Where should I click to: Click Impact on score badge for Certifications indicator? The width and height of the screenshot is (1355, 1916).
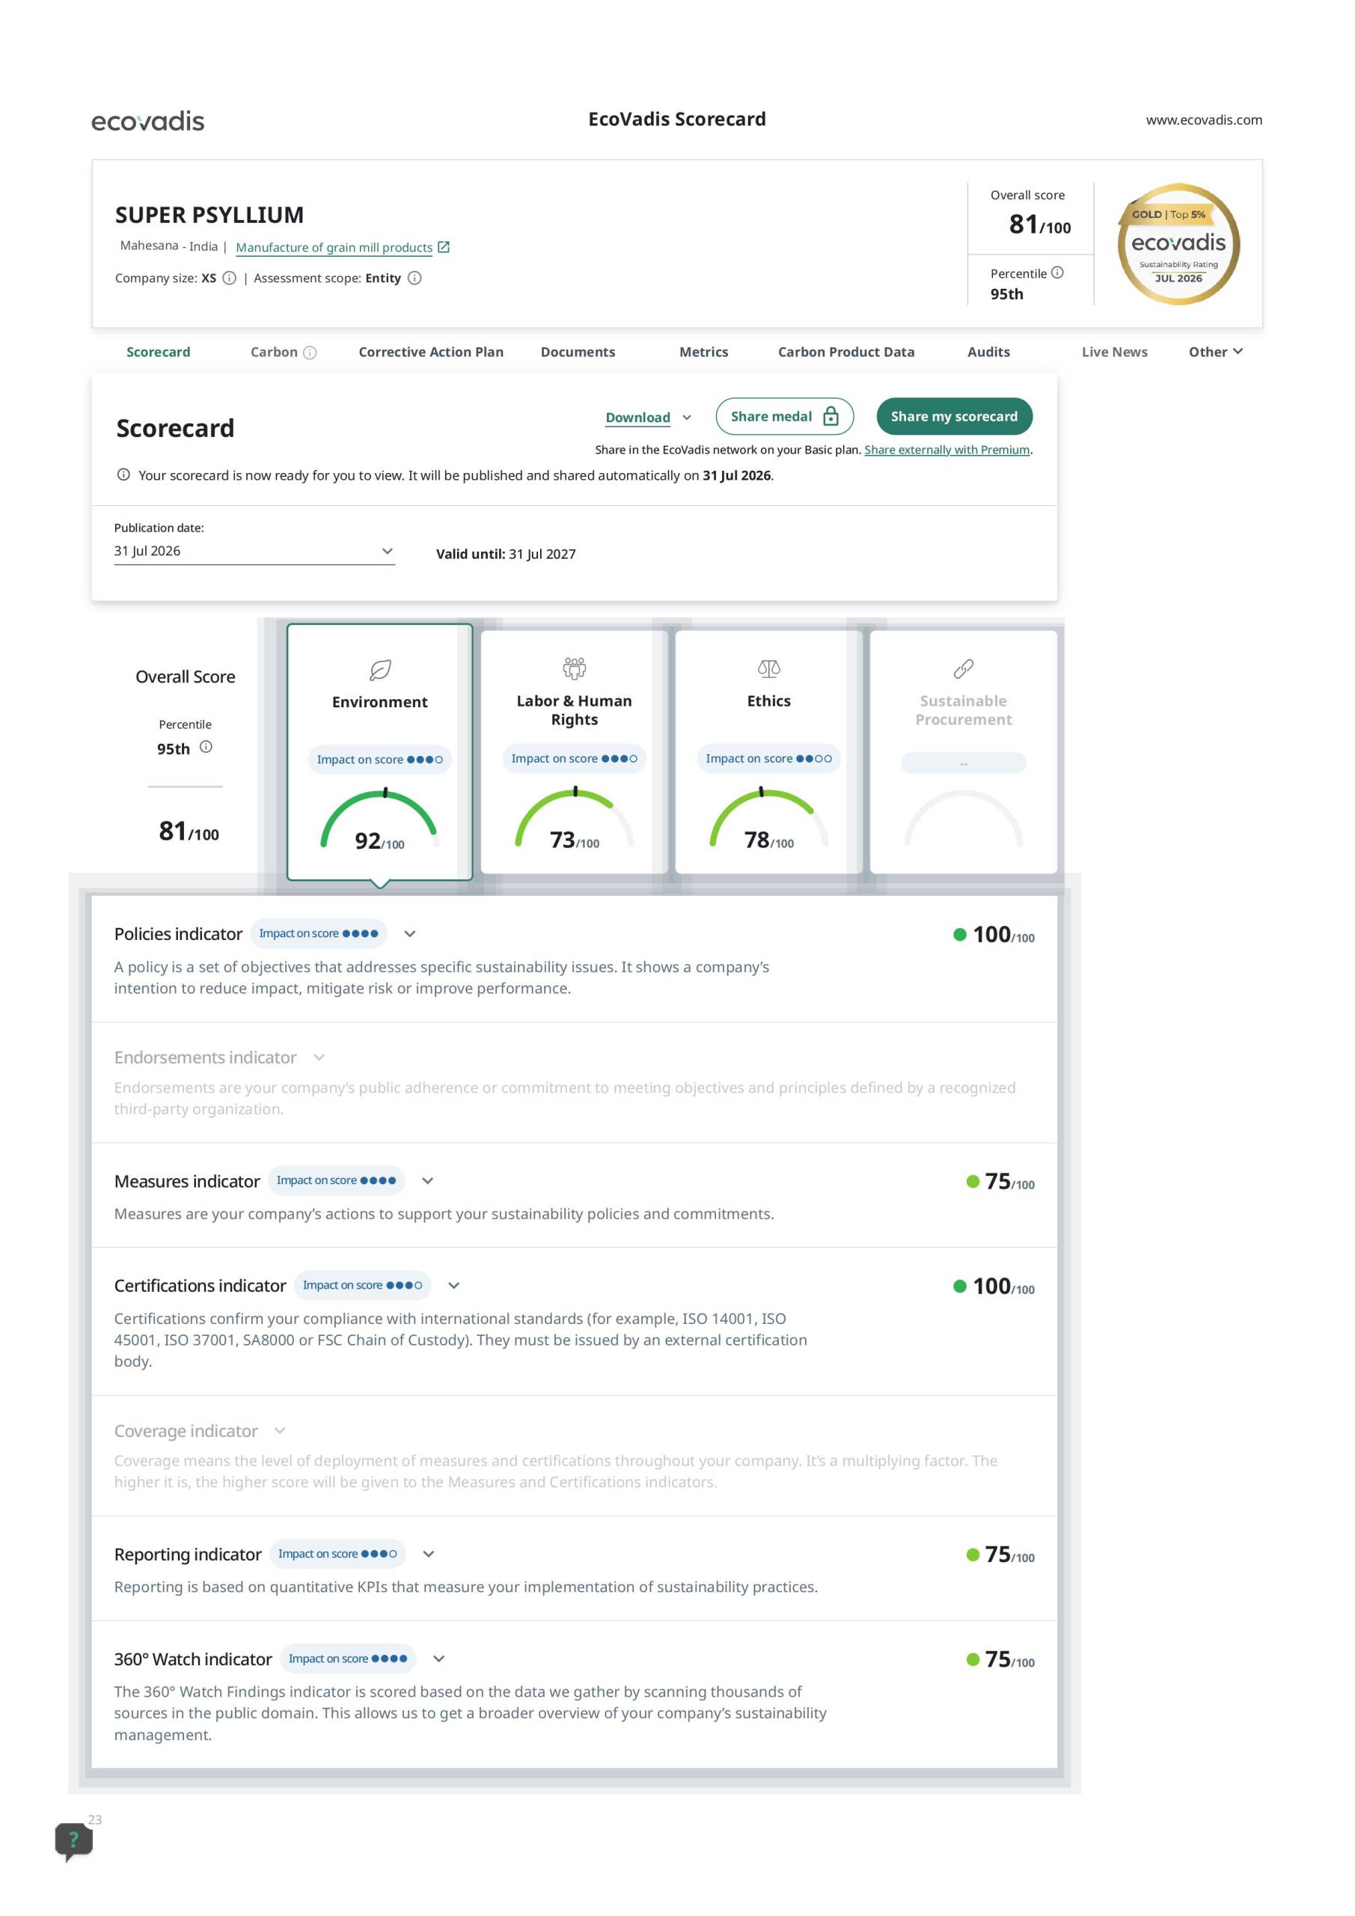point(362,1285)
